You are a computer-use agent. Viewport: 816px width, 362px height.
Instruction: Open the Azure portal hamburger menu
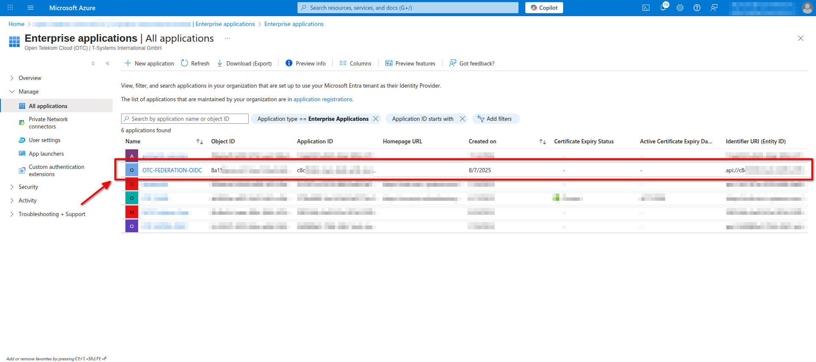31,8
